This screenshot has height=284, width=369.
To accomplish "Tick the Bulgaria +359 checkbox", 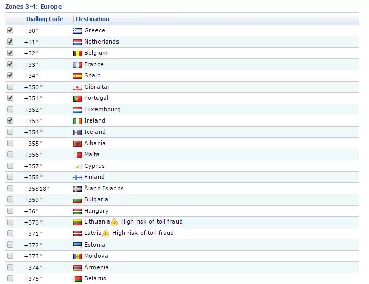I will [10, 199].
